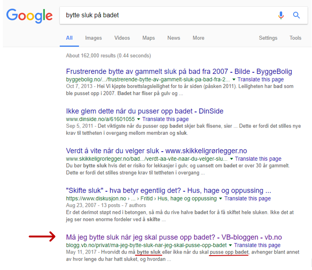Translate the diskusjon.no result page
Image resolution: width=312 pixels, height=270 pixels.
pos(248,198)
